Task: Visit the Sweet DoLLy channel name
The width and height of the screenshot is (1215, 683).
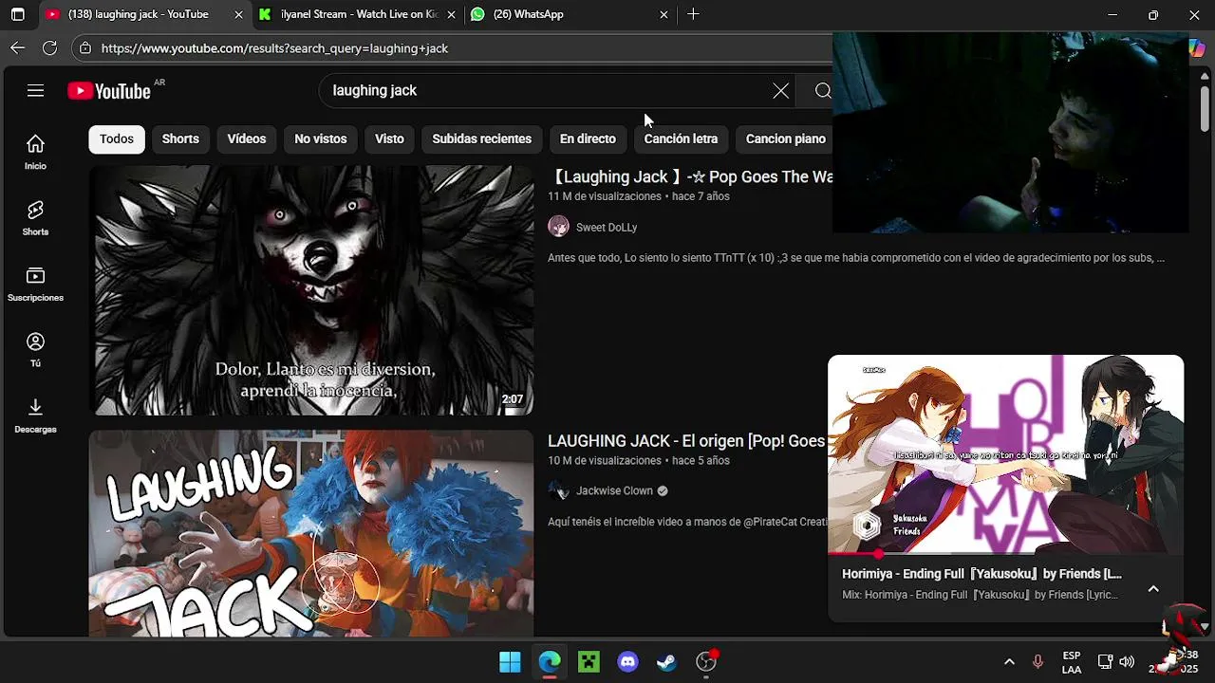Action: point(607,228)
